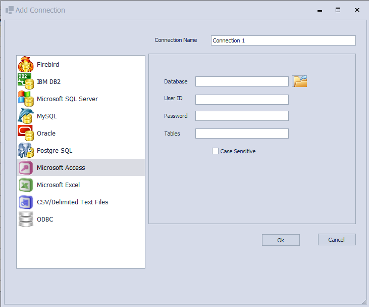Select the "Oracle" list label
Image resolution: width=369 pixels, height=307 pixels.
click(x=46, y=133)
